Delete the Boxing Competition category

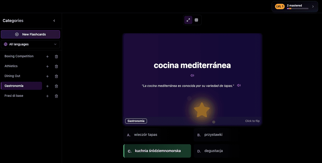(56, 57)
